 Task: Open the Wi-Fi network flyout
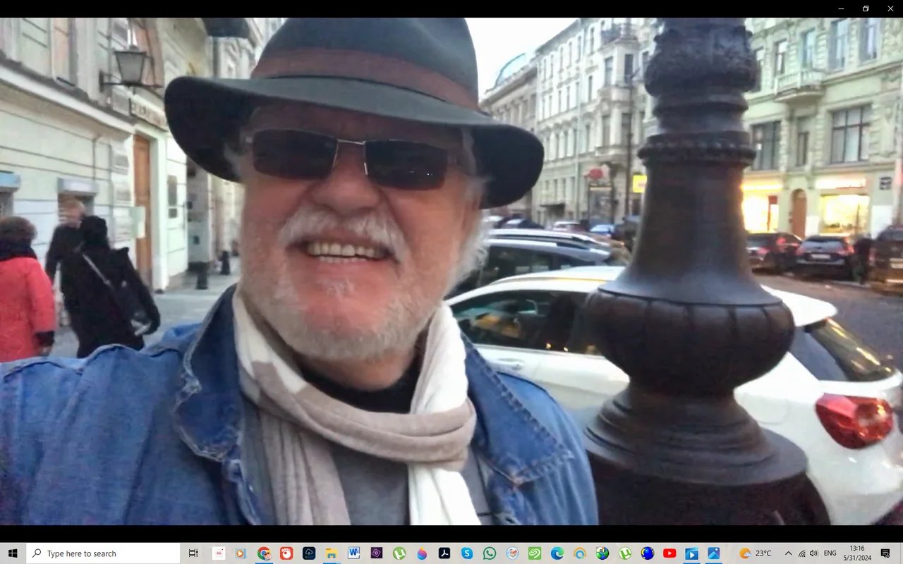tap(801, 553)
